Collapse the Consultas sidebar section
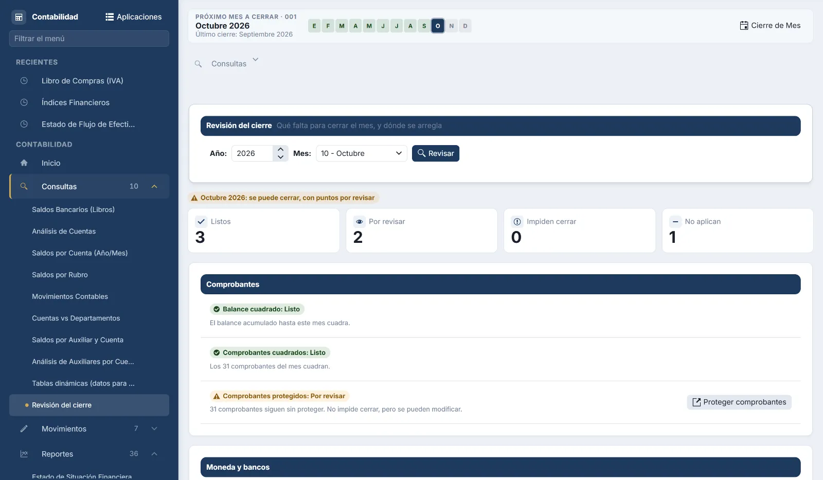 [x=154, y=186]
